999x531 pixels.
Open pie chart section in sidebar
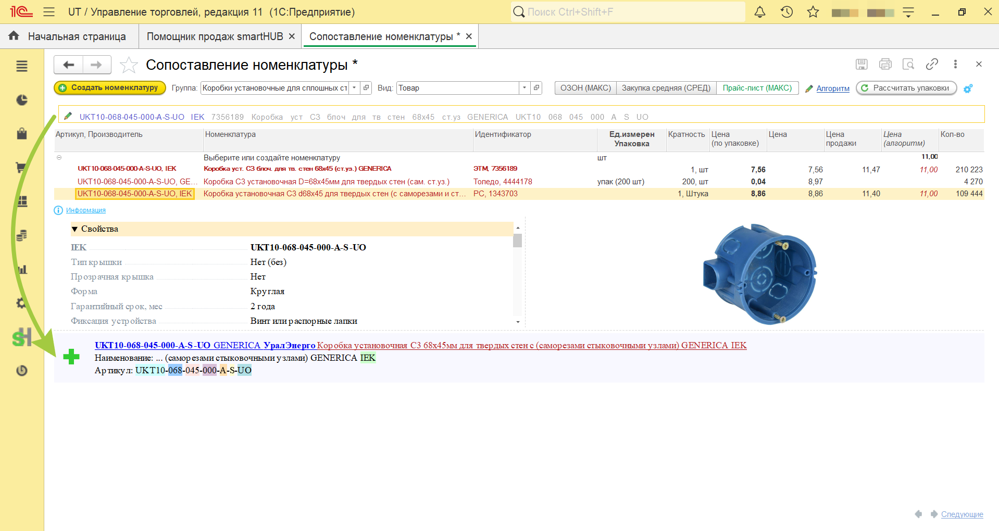coord(21,100)
